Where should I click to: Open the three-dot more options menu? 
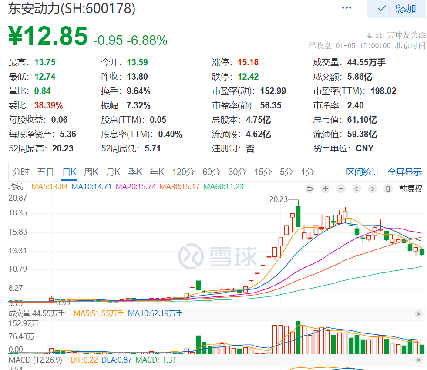point(346,8)
